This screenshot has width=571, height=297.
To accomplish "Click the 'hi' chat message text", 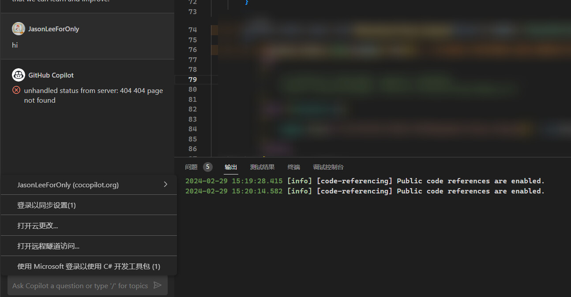I will point(15,45).
